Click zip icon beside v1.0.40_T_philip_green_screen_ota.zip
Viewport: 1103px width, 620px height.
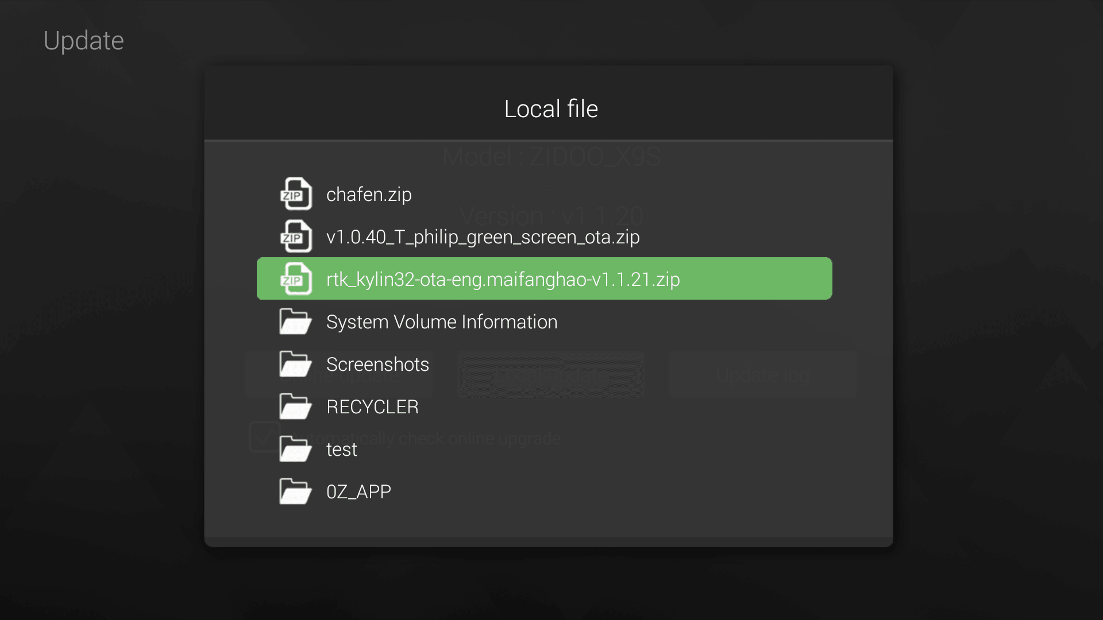296,237
